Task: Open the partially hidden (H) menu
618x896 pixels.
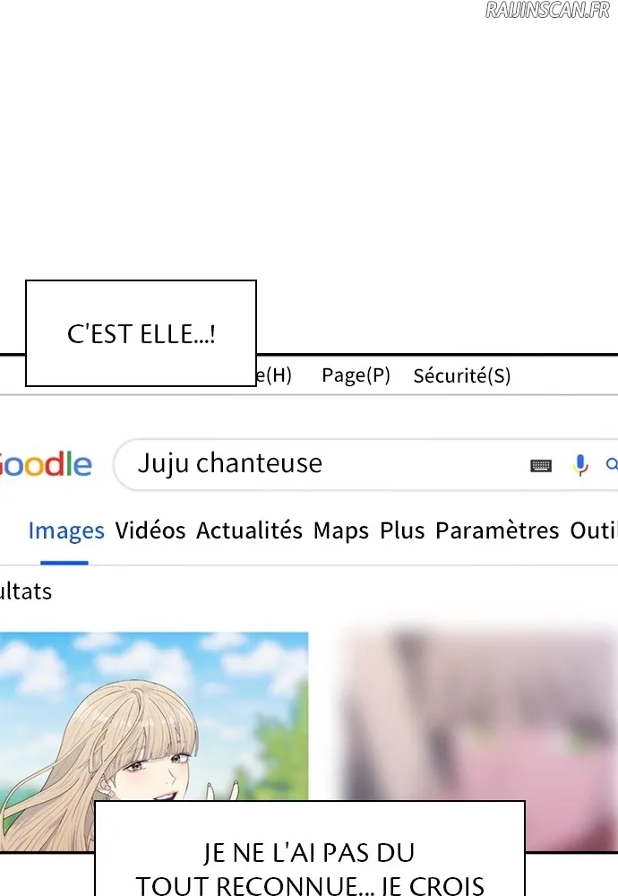Action: click(274, 375)
